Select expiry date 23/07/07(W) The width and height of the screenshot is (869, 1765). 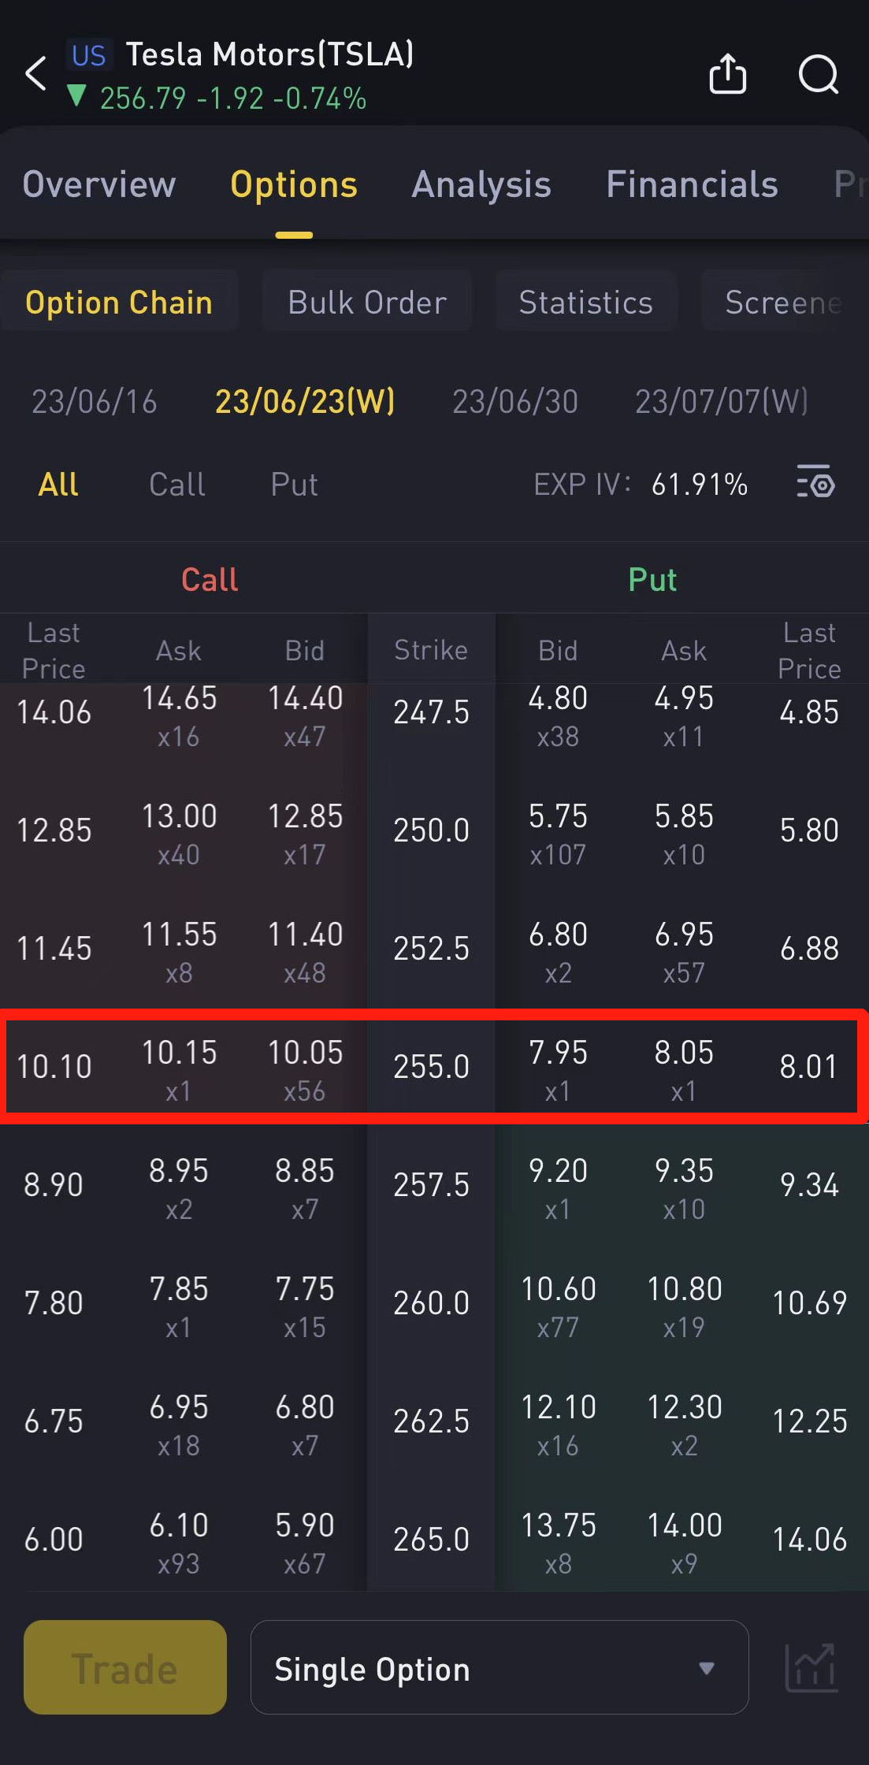pyautogui.click(x=722, y=402)
